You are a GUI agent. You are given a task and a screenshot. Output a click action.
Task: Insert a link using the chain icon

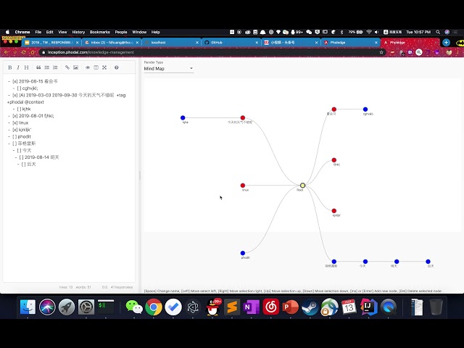[x=67, y=67]
